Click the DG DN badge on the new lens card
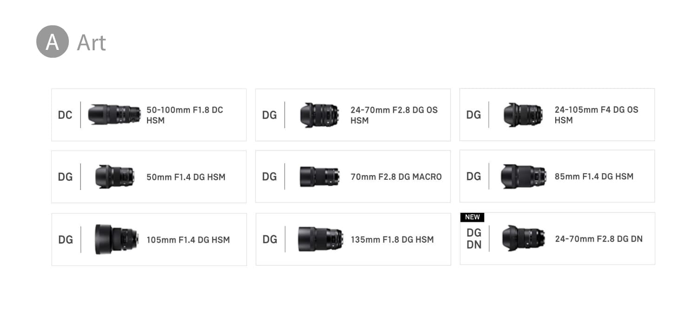 tap(474, 238)
